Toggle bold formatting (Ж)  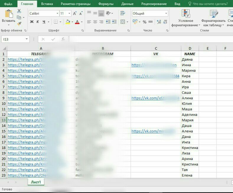pyautogui.click(x=32, y=22)
